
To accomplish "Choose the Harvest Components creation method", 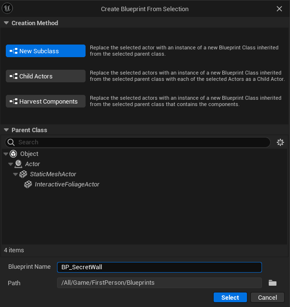I will click(x=46, y=101).
